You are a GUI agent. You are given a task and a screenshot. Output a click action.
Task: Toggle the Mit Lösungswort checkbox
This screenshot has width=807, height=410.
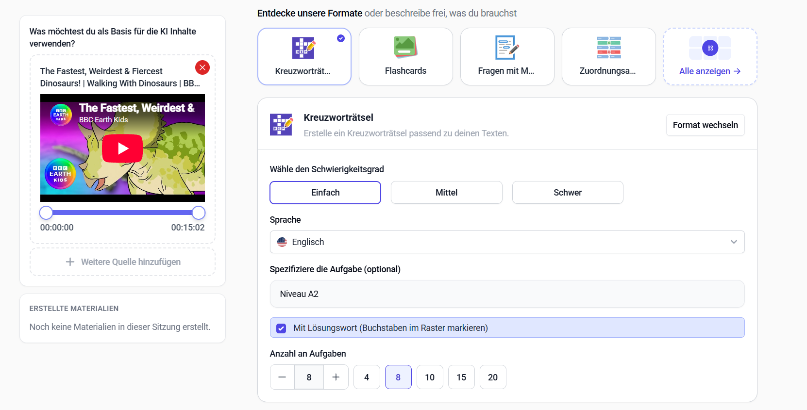281,328
